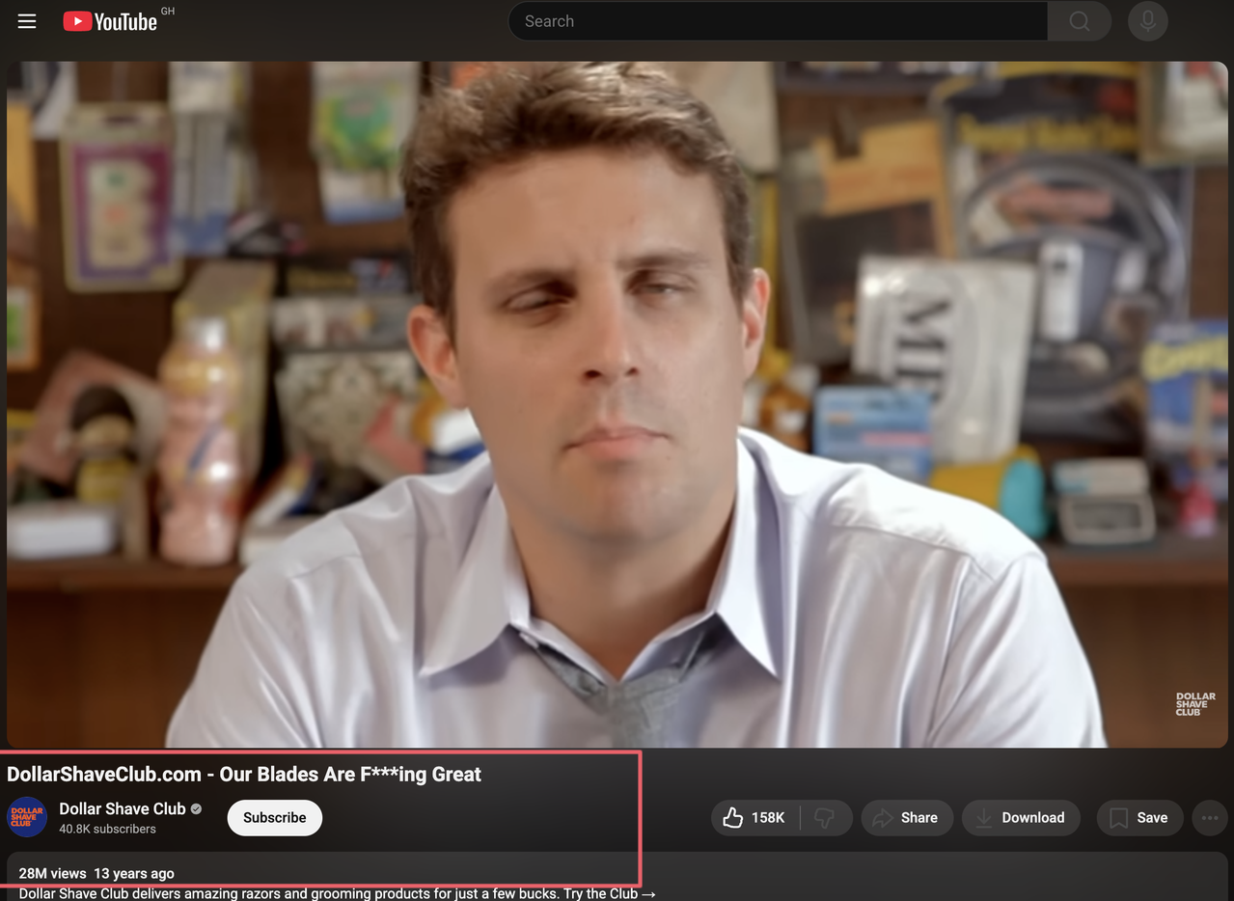
Task: Like the video with 158K likes
Action: [x=755, y=817]
